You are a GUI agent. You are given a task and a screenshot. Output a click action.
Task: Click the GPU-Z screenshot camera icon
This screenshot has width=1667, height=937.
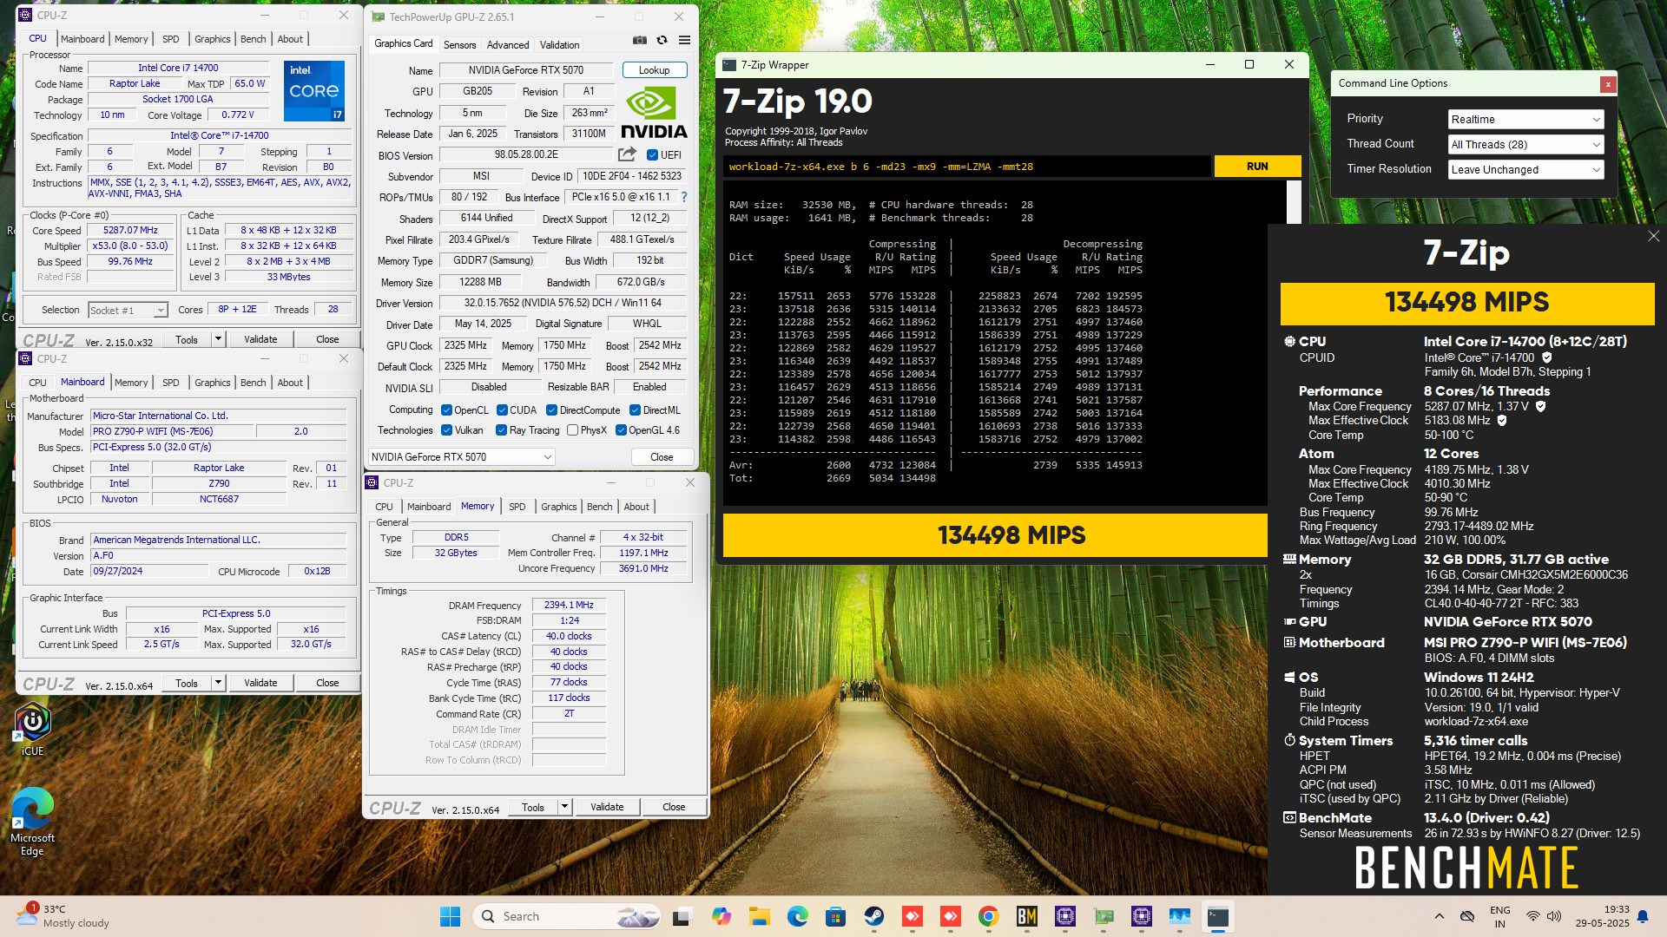click(640, 40)
